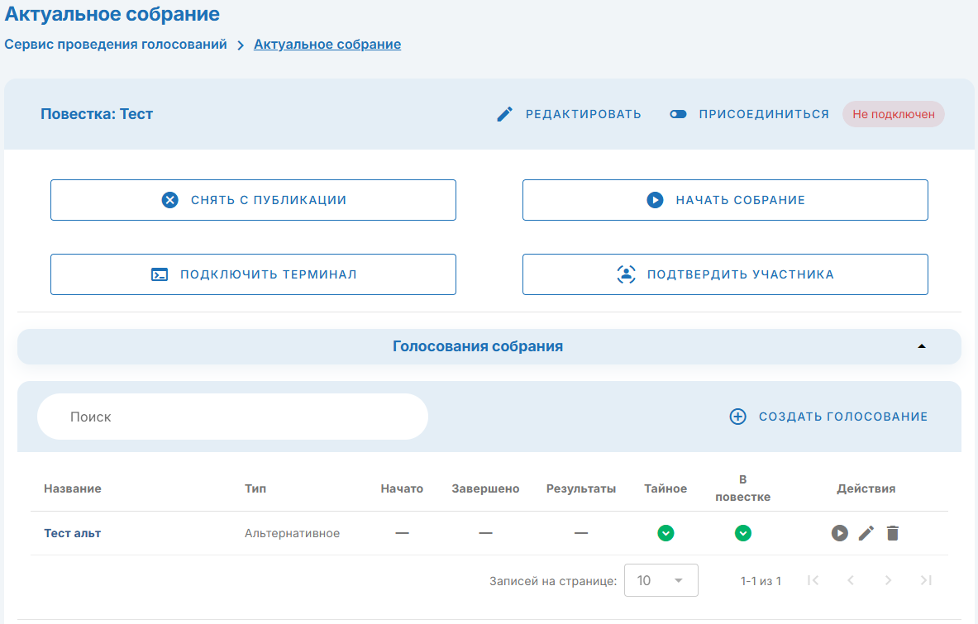Viewport: 978px width, 624px height.
Task: Click the trash delete icon for Тест альт
Action: point(892,533)
